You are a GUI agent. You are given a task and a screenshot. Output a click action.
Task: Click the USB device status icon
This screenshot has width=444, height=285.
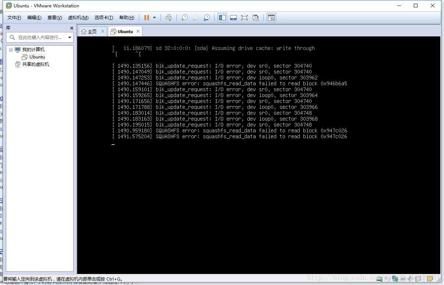pos(418,278)
